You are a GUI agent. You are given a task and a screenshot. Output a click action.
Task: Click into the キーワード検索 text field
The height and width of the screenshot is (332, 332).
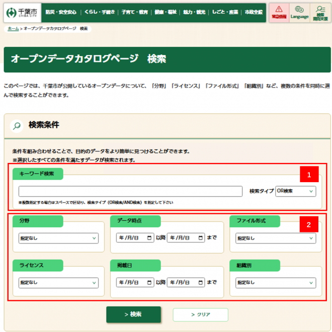pos(130,191)
